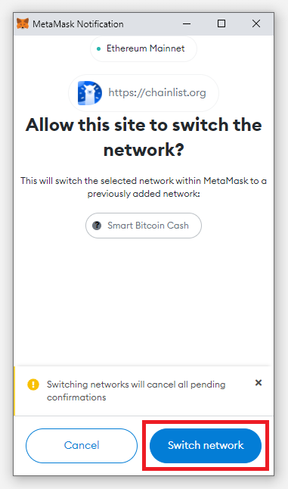Open the https://chainlist.org origin link
This screenshot has height=489, width=288.
pyautogui.click(x=157, y=92)
